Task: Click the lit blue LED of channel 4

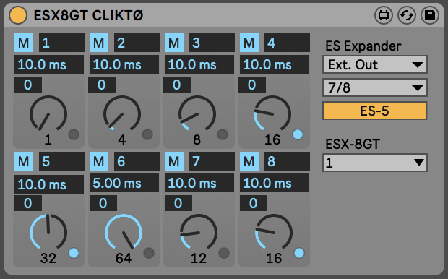Action: point(298,134)
